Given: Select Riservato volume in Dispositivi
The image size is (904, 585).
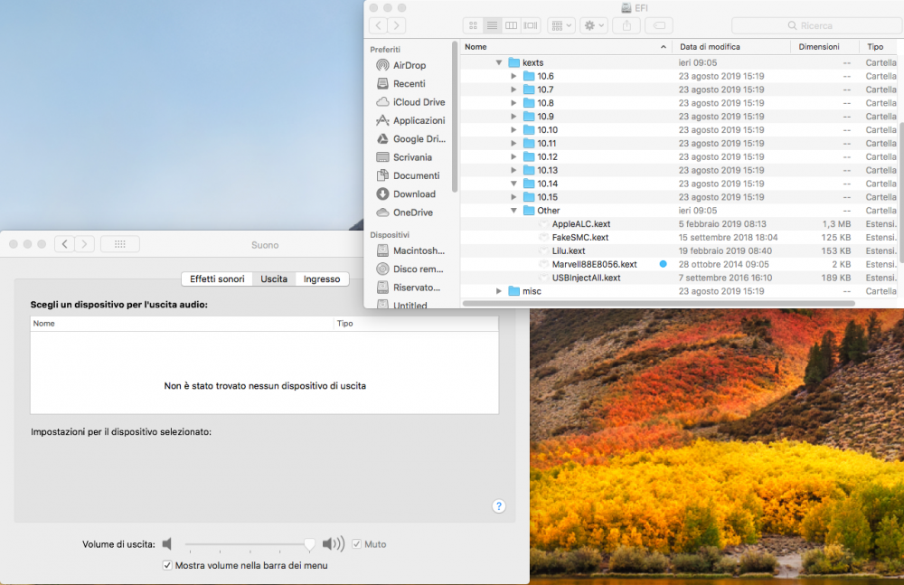Looking at the screenshot, I should (409, 288).
